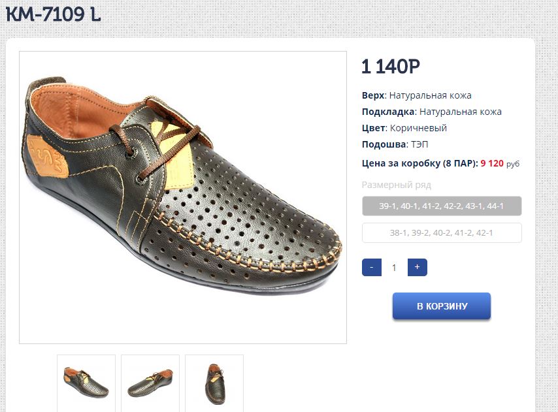Increase quantity with the plus button

tap(417, 267)
